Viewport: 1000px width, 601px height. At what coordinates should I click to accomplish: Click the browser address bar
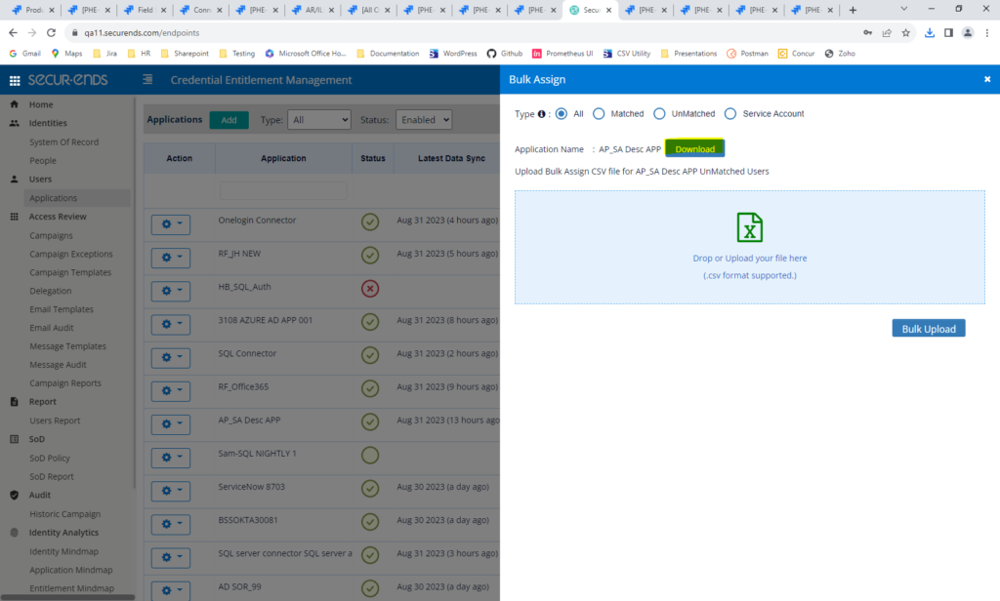click(x=459, y=32)
